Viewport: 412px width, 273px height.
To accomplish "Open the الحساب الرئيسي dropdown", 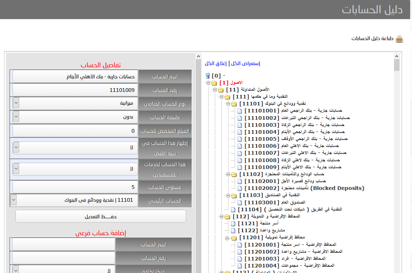I will click(14, 200).
